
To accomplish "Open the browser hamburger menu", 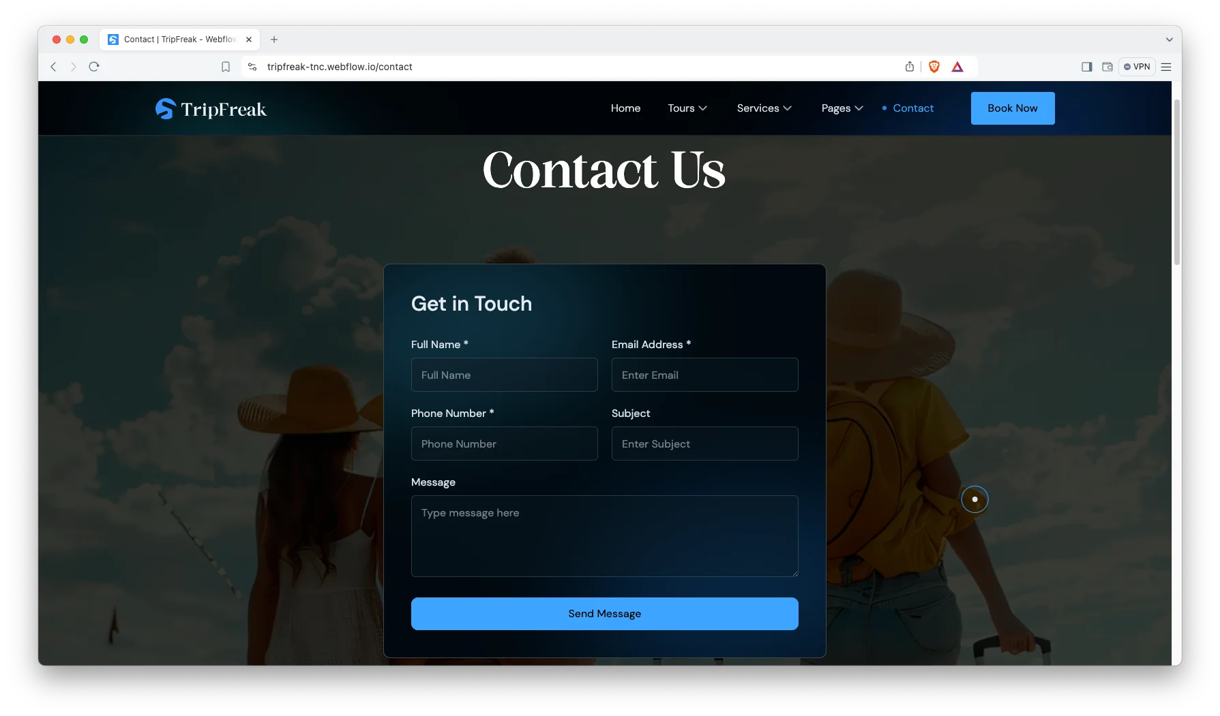I will tap(1166, 67).
